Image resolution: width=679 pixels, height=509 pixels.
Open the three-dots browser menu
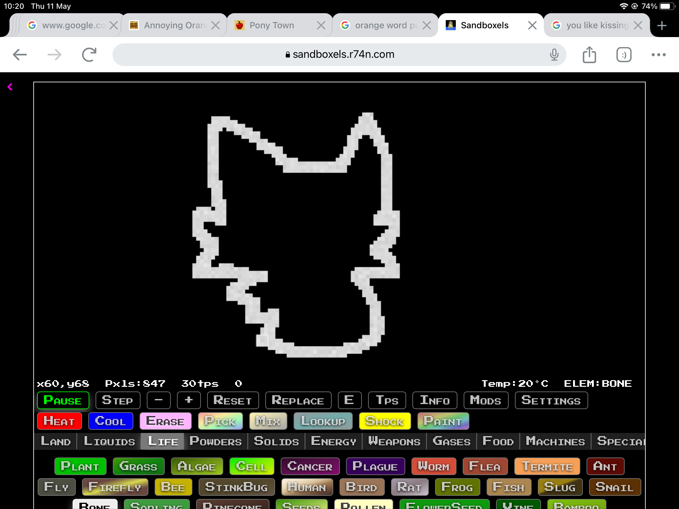click(659, 55)
